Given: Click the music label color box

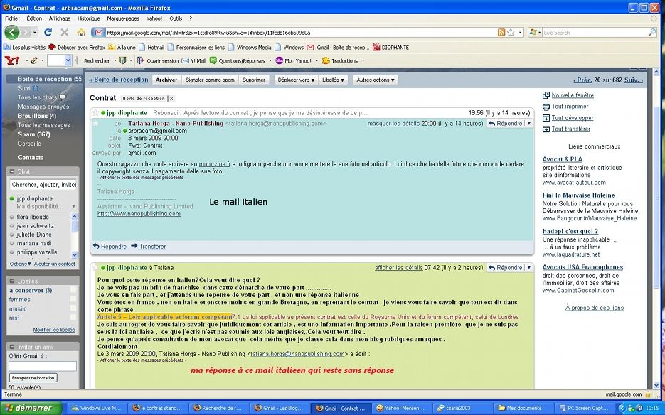Looking at the screenshot, I should [73, 308].
